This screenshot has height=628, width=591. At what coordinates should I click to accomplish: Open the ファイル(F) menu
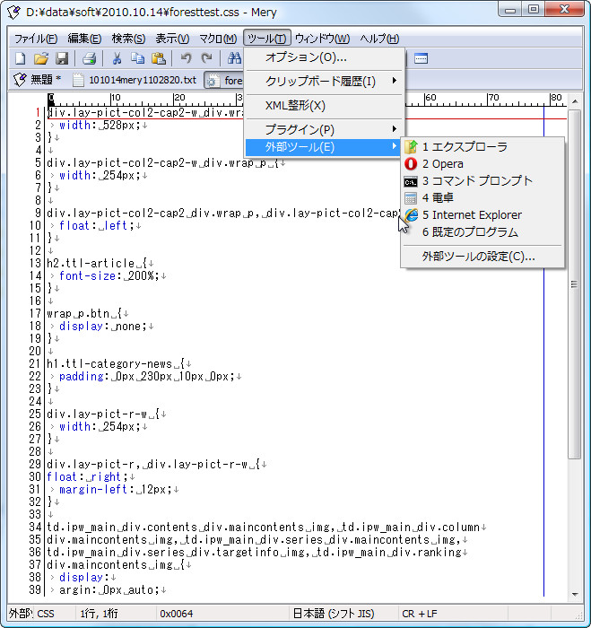tap(36, 39)
